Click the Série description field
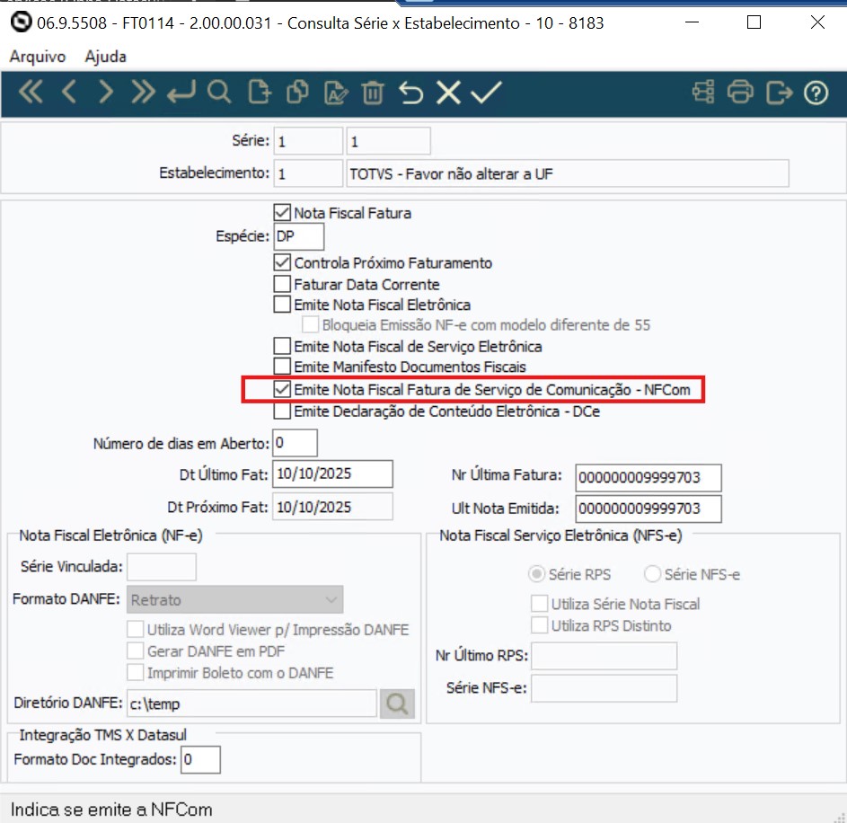Image resolution: width=847 pixels, height=823 pixels. click(x=388, y=141)
